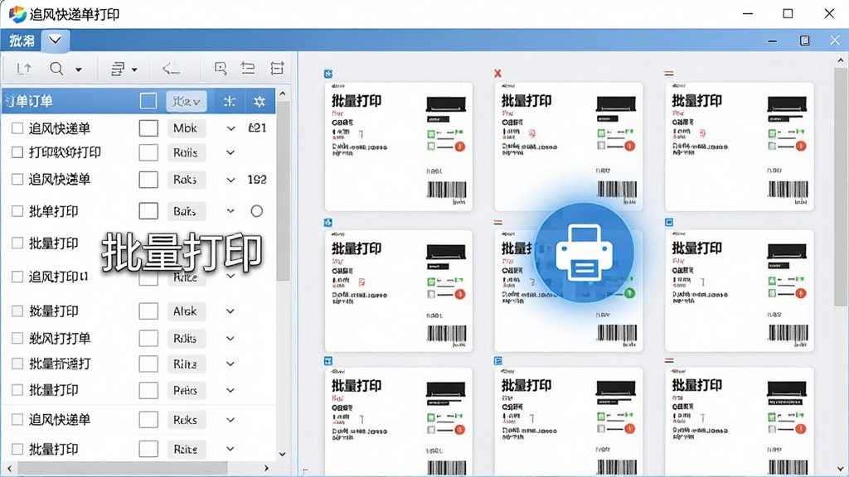Click the app logo in the title bar

[17, 13]
